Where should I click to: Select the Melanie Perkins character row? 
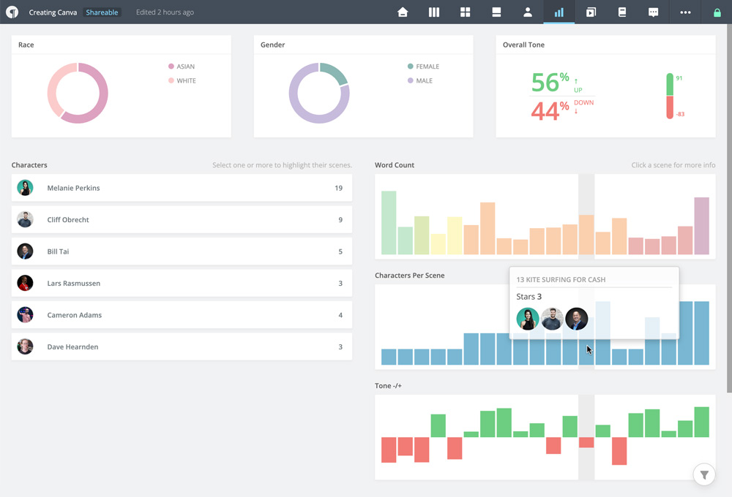pos(182,188)
